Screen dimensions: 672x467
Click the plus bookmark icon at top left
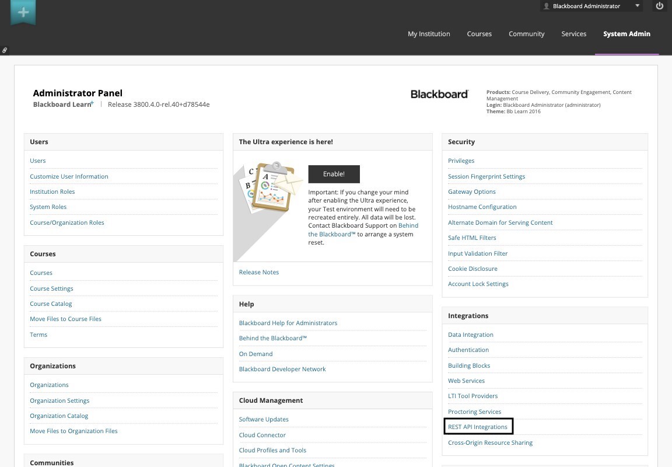23,12
